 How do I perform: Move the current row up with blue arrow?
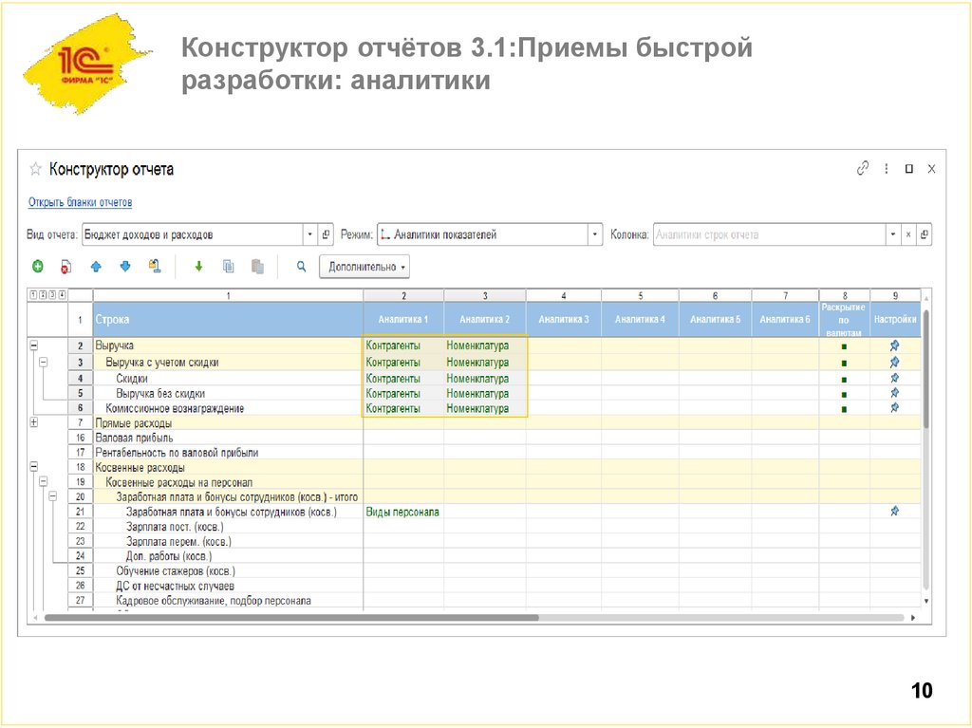click(x=96, y=266)
